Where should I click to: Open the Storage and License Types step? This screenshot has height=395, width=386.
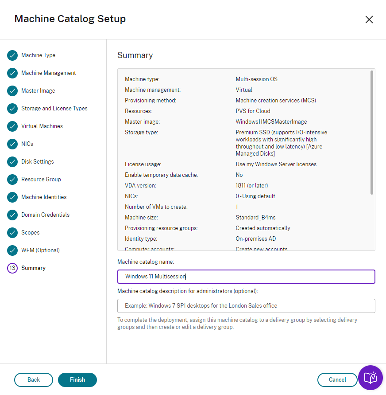tap(54, 109)
